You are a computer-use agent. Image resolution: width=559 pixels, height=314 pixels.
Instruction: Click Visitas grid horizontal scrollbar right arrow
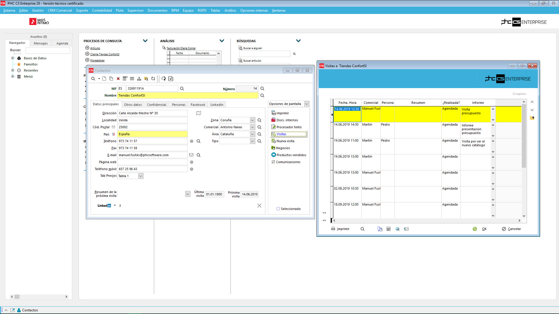519,221
